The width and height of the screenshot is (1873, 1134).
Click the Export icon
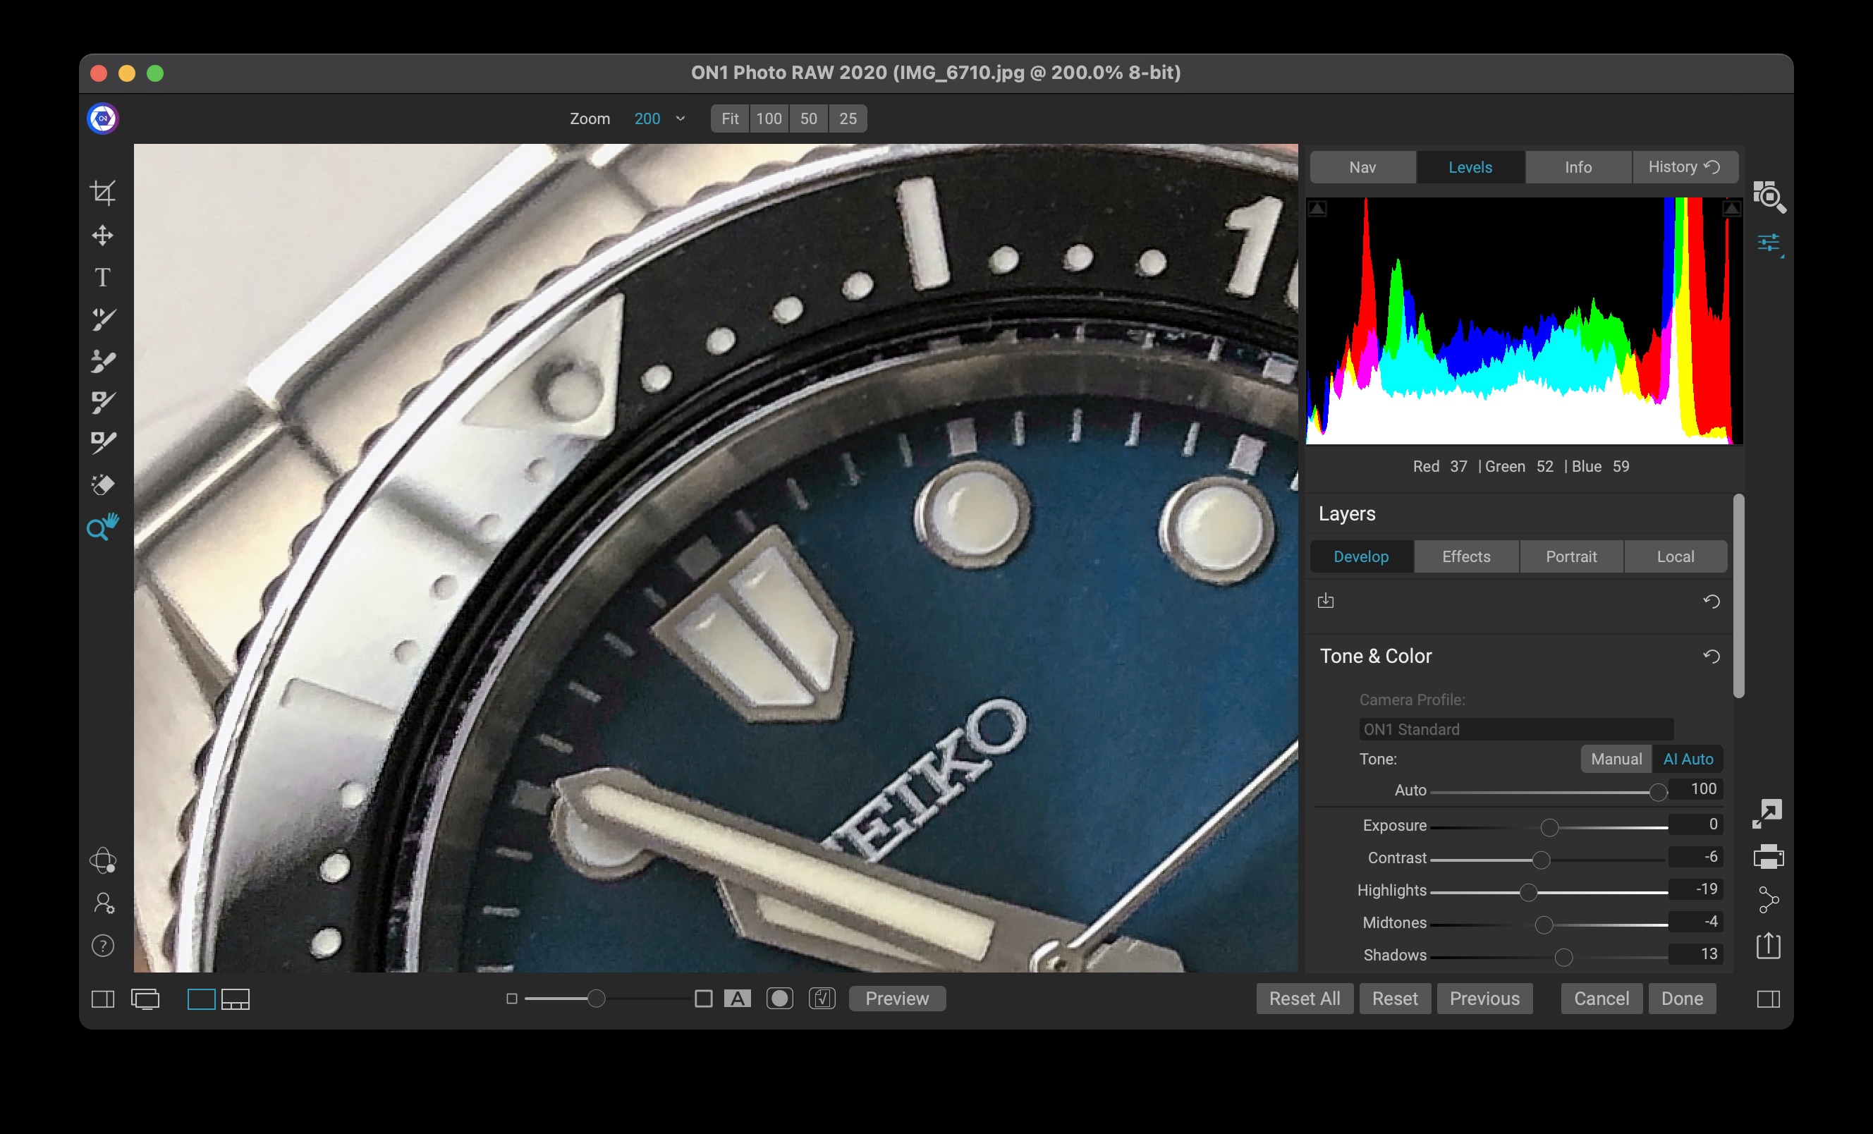(1768, 946)
